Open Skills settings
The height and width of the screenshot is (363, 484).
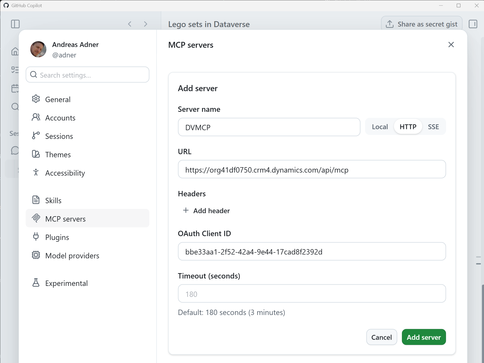click(x=87, y=200)
